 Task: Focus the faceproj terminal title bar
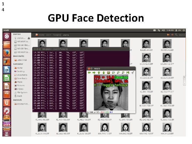click(x=81, y=49)
